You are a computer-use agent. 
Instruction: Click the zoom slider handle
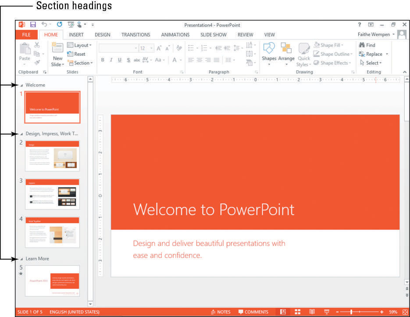351,312
